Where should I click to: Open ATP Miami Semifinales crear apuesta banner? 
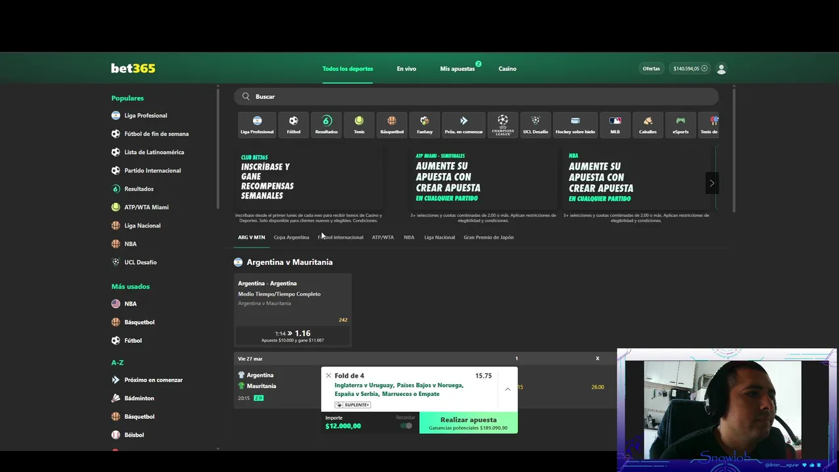pyautogui.click(x=483, y=178)
